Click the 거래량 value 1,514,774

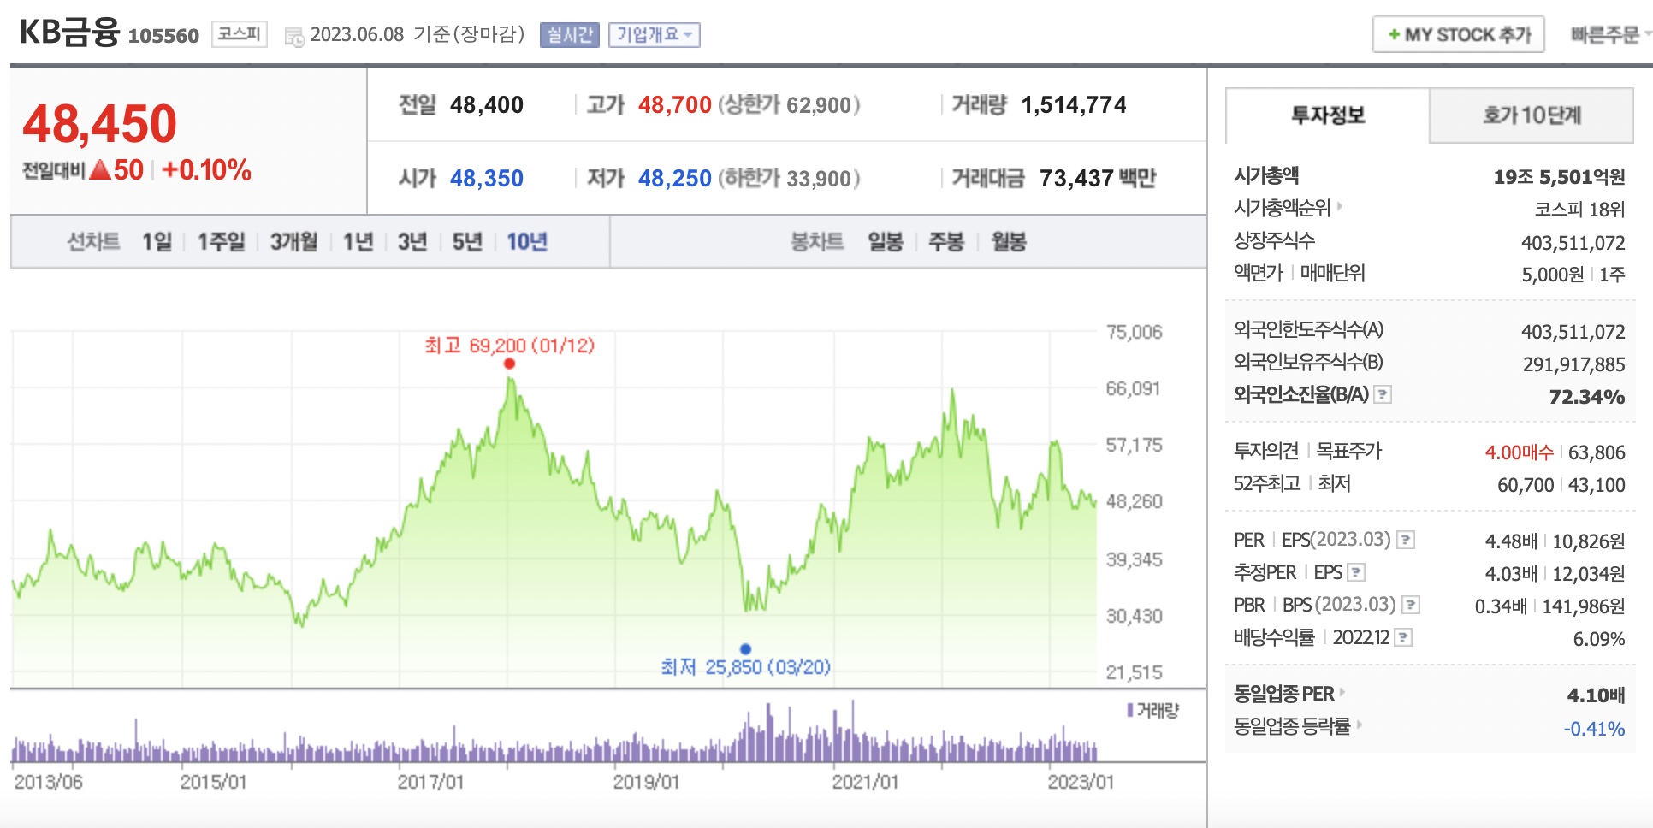pos(1074,105)
